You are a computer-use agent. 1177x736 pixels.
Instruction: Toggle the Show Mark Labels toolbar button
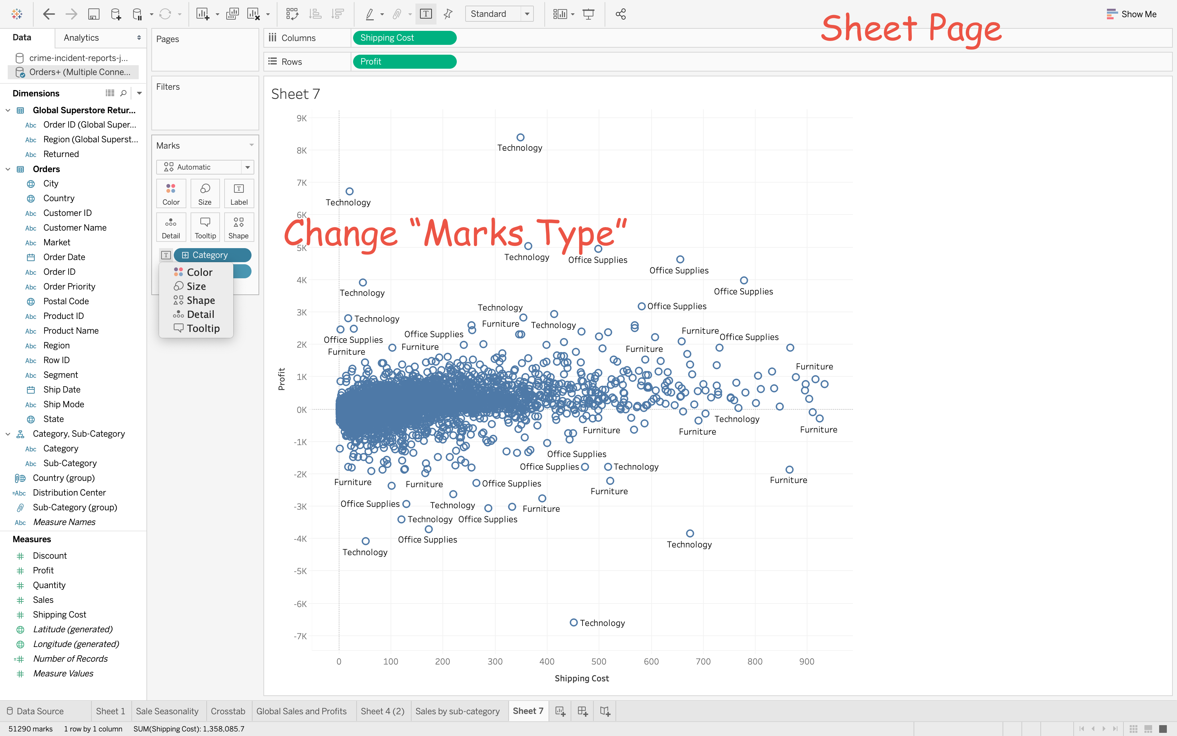426,14
